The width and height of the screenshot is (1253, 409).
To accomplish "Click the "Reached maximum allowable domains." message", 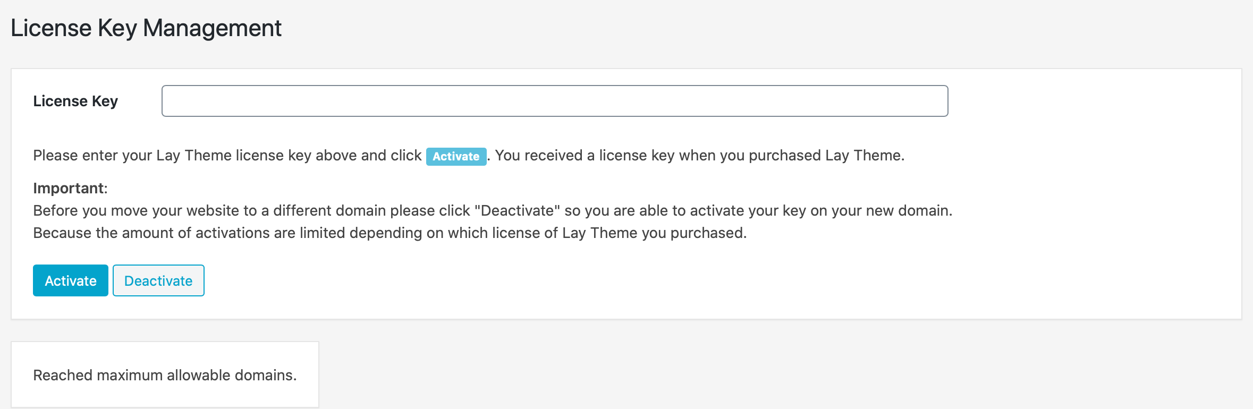I will pos(165,375).
